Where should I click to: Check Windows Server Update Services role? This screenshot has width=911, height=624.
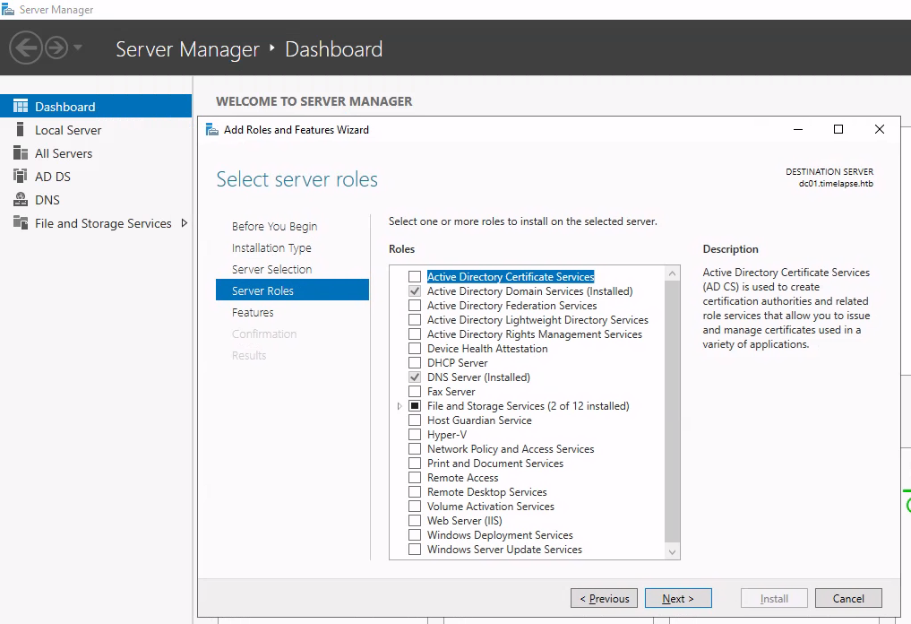pyautogui.click(x=415, y=550)
